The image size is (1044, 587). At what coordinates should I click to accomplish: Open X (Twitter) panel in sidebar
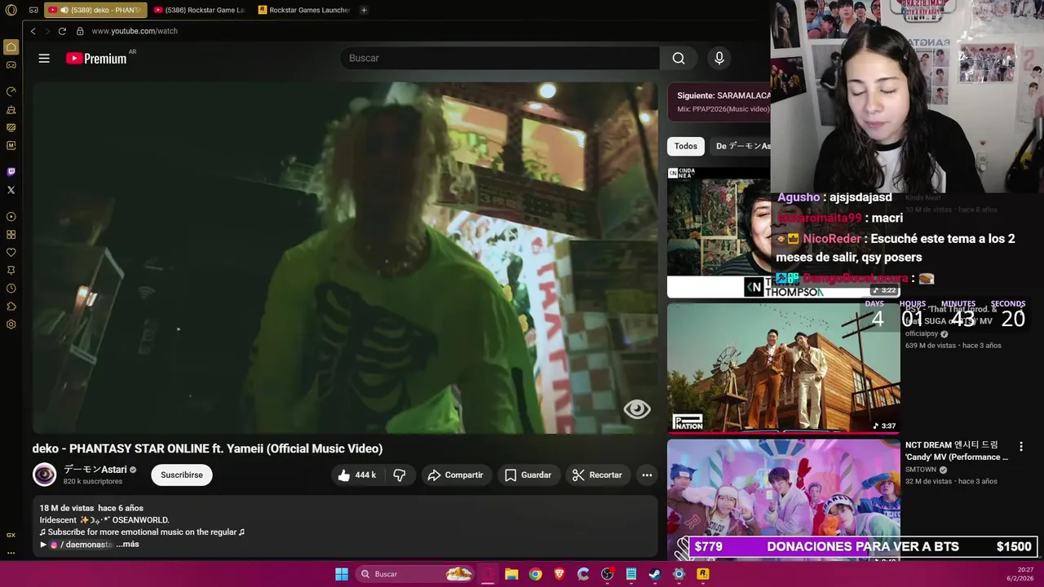click(x=11, y=190)
